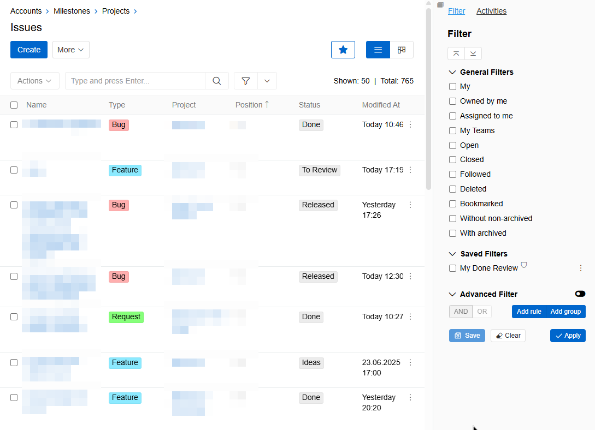This screenshot has width=595, height=430.
Task: Check the Closed filter checkbox
Action: click(452, 159)
